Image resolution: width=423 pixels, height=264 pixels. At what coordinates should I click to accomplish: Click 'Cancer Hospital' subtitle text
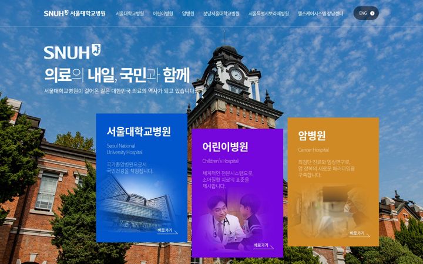click(x=314, y=150)
